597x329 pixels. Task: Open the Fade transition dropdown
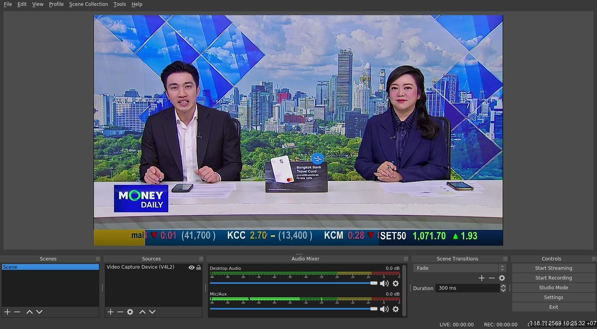[459, 268]
